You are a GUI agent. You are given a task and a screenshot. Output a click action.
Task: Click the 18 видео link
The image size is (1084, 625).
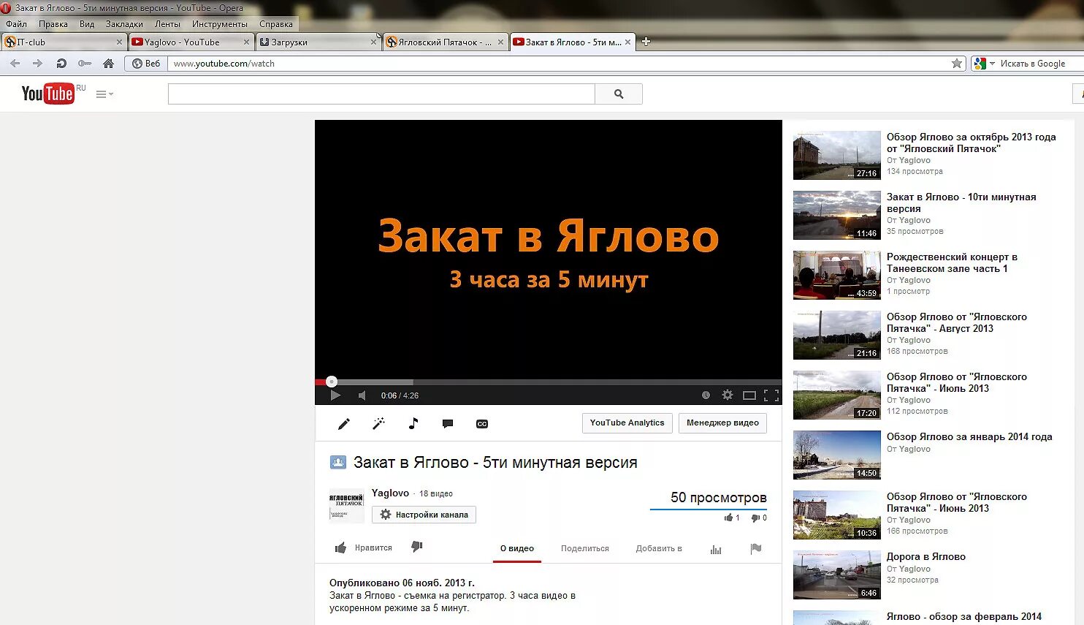click(x=436, y=494)
